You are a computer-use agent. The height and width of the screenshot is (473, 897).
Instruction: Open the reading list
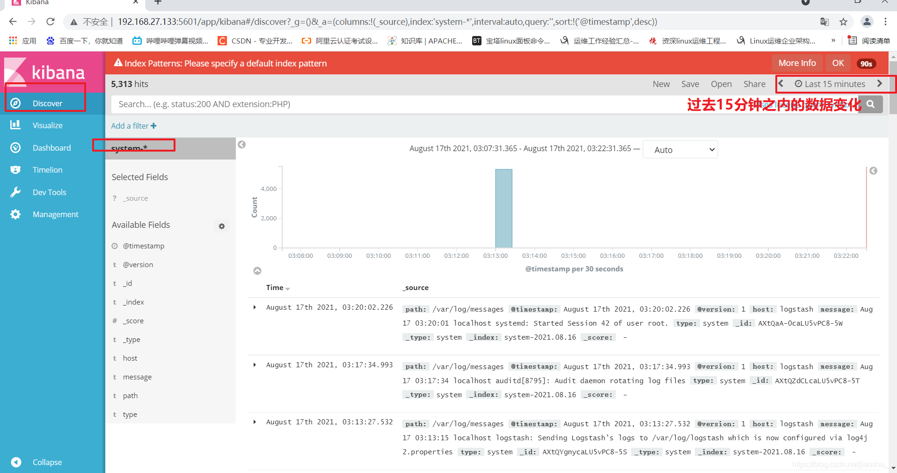coord(869,41)
